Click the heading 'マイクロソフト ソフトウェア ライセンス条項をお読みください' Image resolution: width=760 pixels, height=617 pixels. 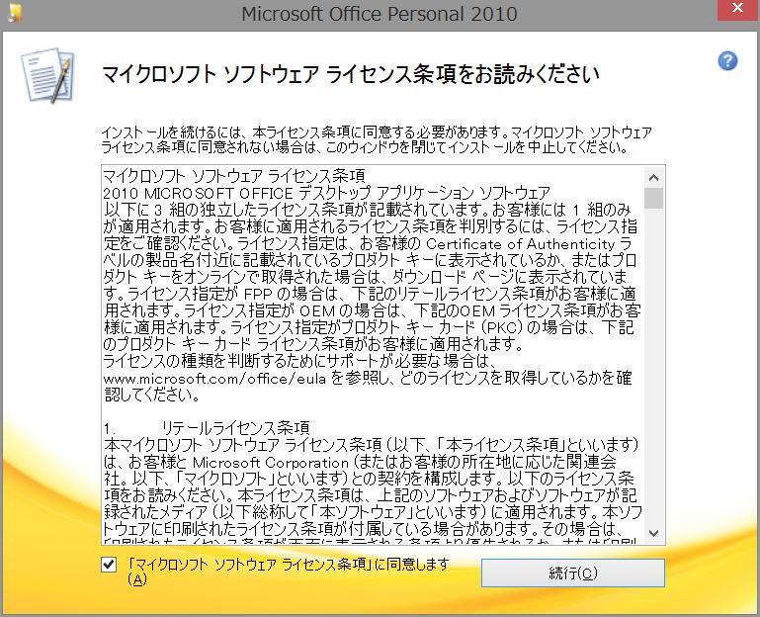point(352,74)
